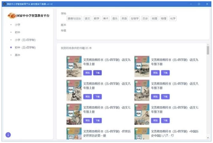This screenshot has width=213, height=143.
Task: Open the 语文八年级下册 book cover
Action: [x=142, y=90]
